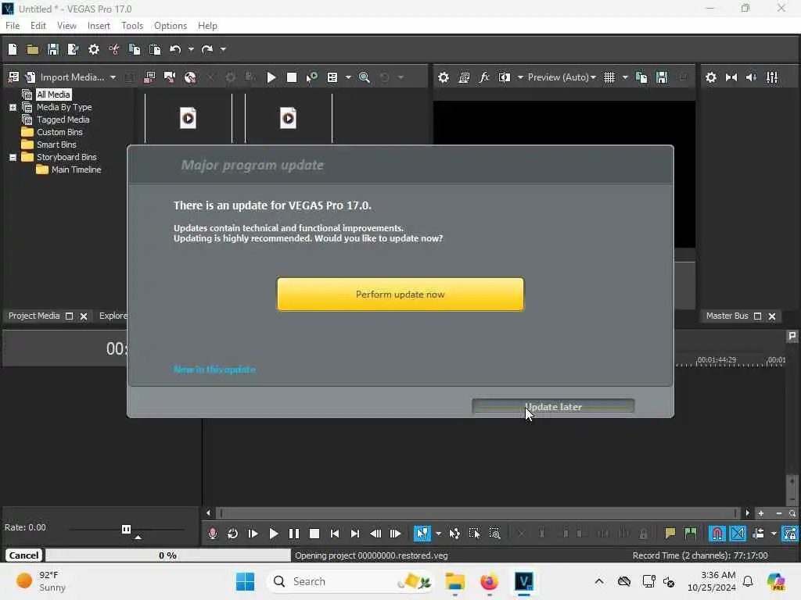Select the second media clip thumbnail
Image resolution: width=801 pixels, height=600 pixels.
point(288,119)
